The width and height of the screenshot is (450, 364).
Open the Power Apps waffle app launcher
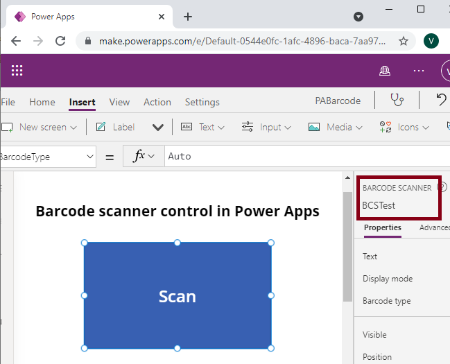tap(17, 70)
